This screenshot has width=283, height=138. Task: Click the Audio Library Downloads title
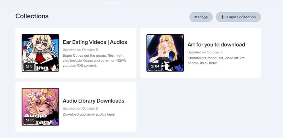tap(93, 100)
